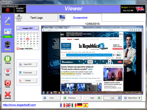Image resolution: width=147 pixels, height=110 pixels.
Task: Jump to the Last screenshot
Action: 112,98
